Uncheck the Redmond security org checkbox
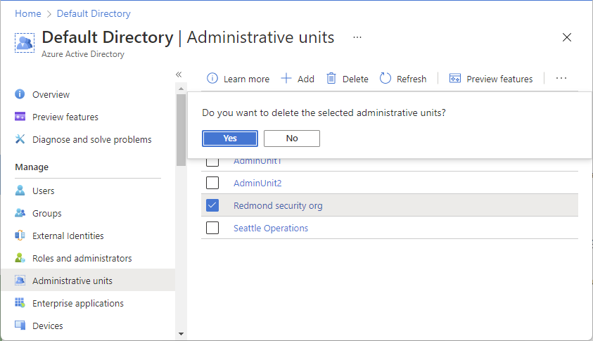Viewport: 593px width, 341px height. point(212,205)
